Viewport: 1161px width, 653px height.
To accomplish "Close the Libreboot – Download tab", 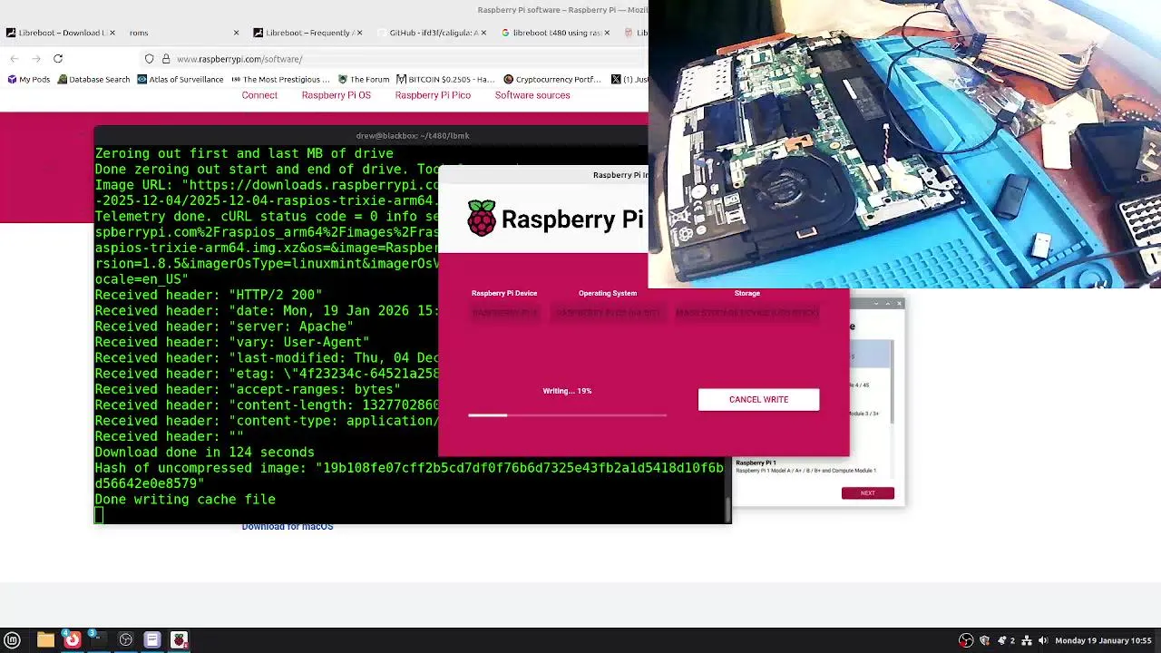I will coord(112,33).
